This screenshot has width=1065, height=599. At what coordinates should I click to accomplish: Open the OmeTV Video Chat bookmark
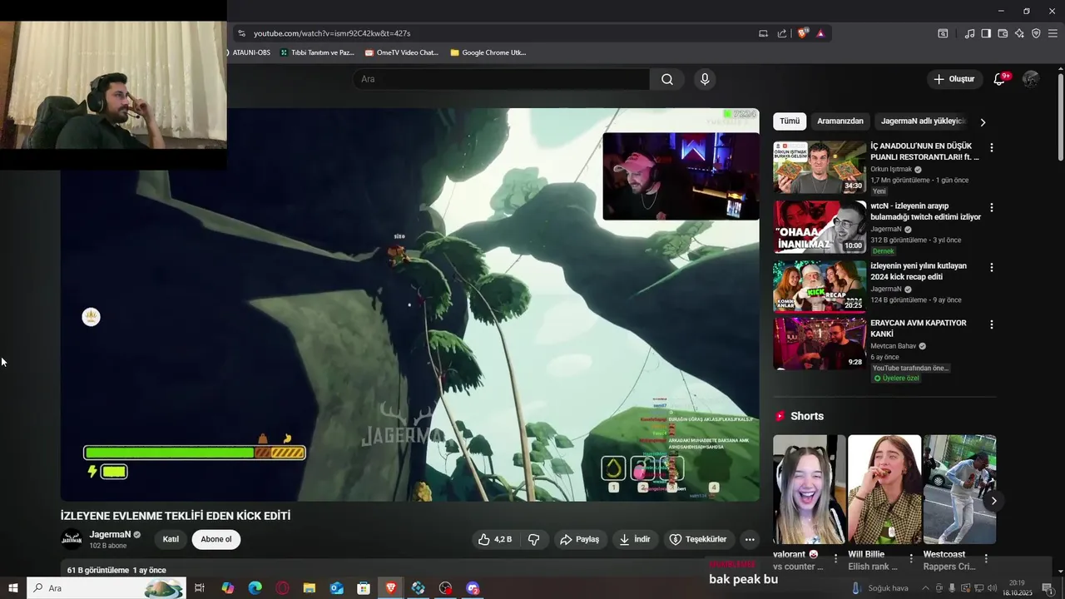(401, 52)
